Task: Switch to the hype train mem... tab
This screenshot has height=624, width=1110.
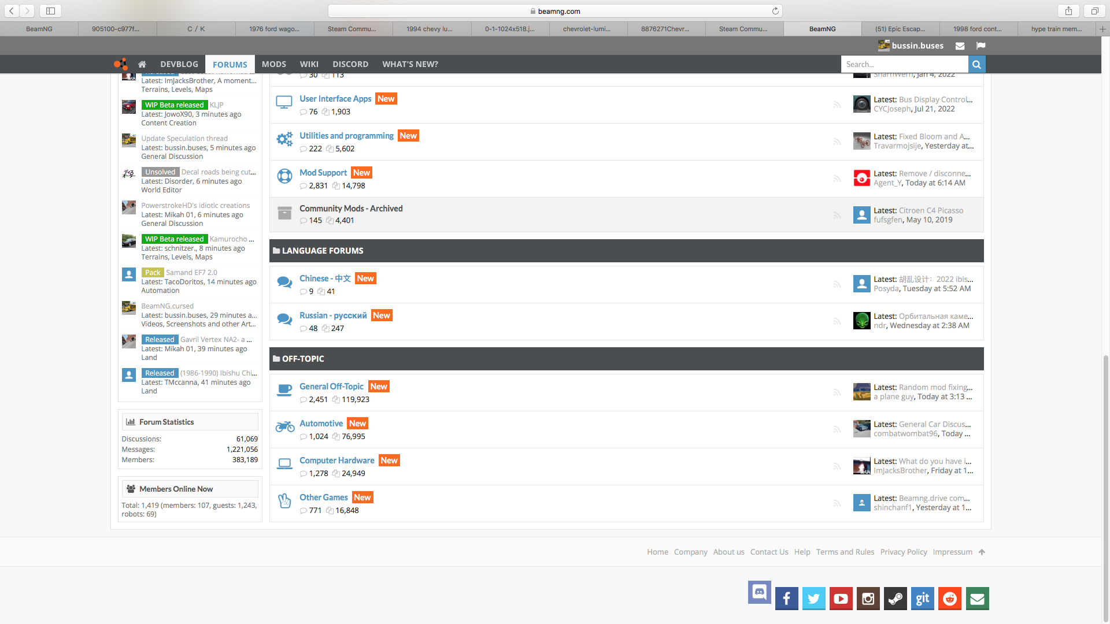Action: click(1057, 29)
